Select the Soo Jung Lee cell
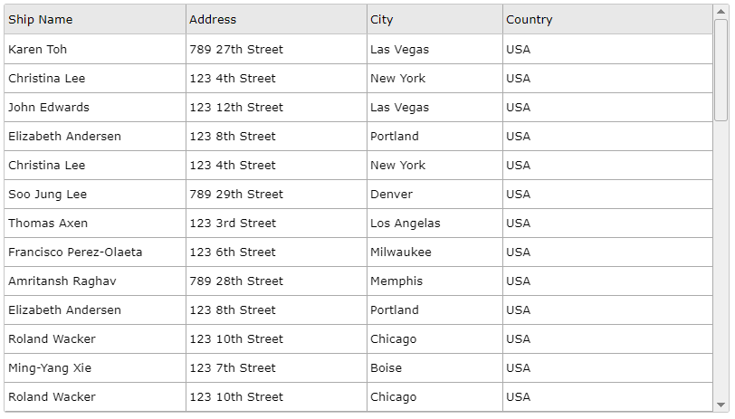The height and width of the screenshot is (419, 735). click(x=95, y=194)
